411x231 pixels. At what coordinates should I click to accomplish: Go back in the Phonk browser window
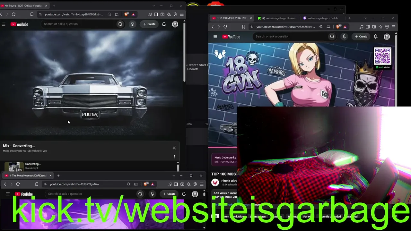213,27
